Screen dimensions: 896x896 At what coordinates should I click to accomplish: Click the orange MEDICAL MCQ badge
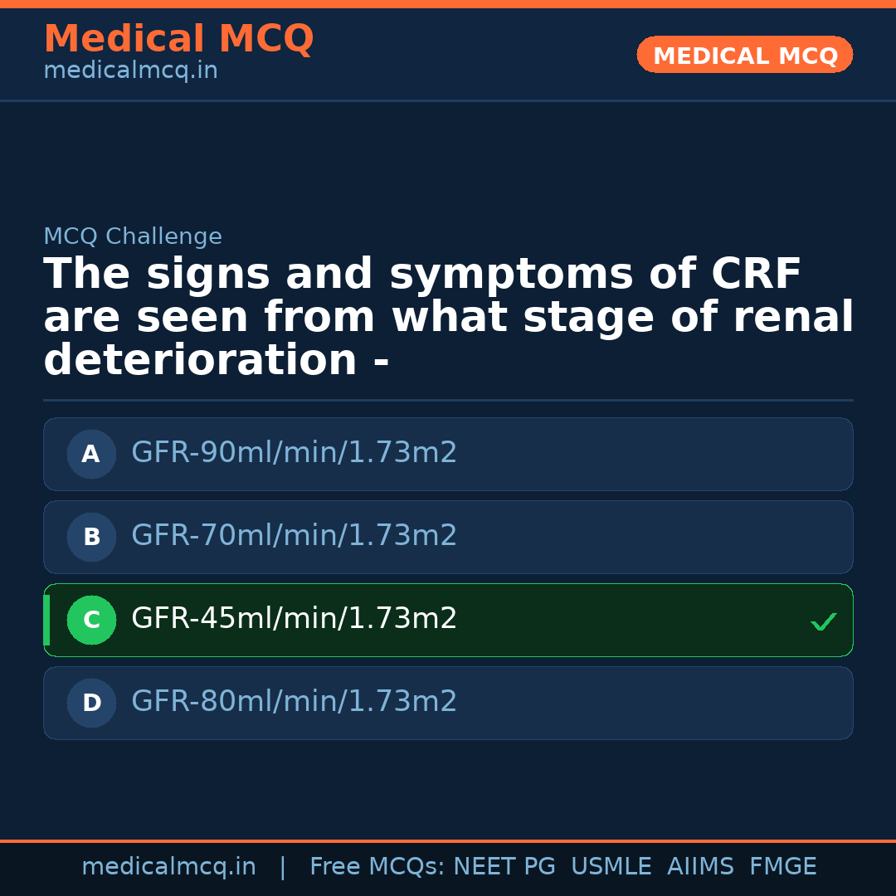click(744, 55)
